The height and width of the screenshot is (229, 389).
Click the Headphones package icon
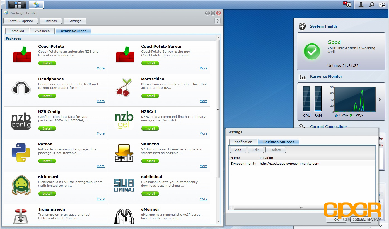21,88
